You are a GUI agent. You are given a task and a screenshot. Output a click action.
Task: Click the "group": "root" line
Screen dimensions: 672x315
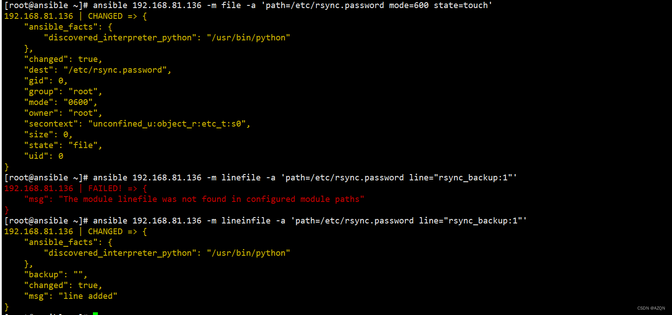(63, 92)
